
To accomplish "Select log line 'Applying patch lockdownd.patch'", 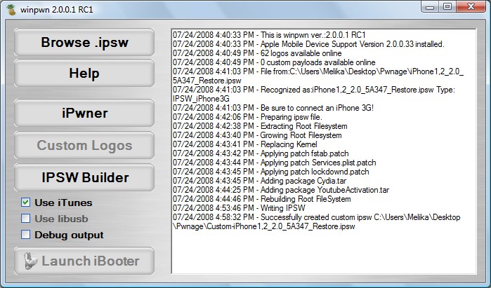I will [x=271, y=171].
